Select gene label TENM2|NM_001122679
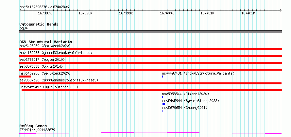The height and width of the screenshot is (137, 291). [x=37, y=130]
